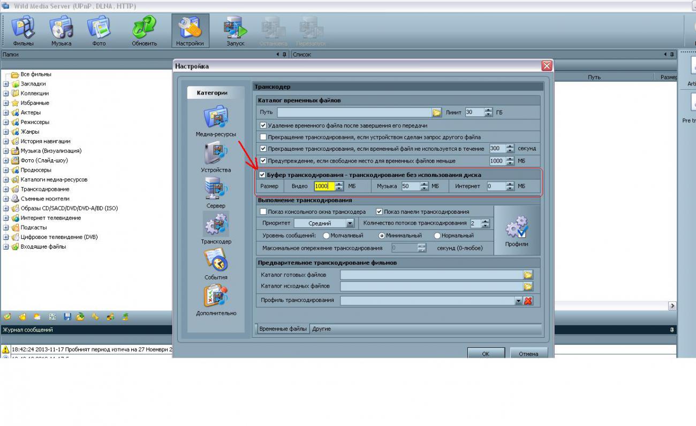Image resolution: width=696 pixels, height=426 pixels.
Task: Browse folder for Каталог готовых файлов
Action: (528, 275)
